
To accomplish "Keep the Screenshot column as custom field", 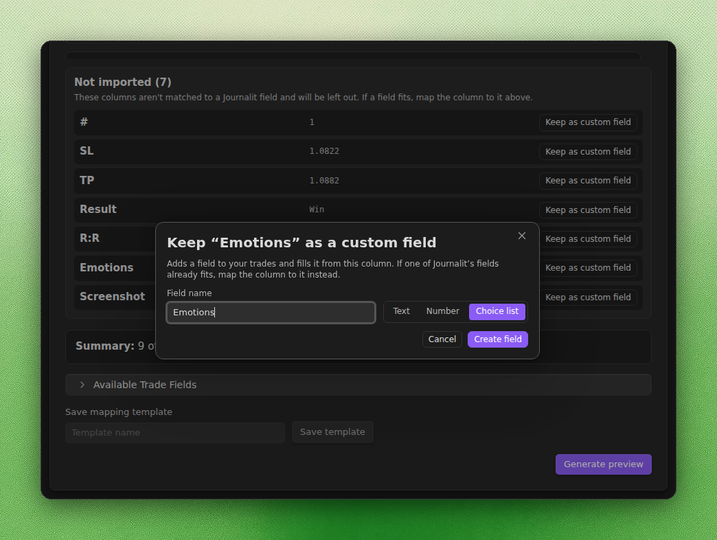I will 588,297.
